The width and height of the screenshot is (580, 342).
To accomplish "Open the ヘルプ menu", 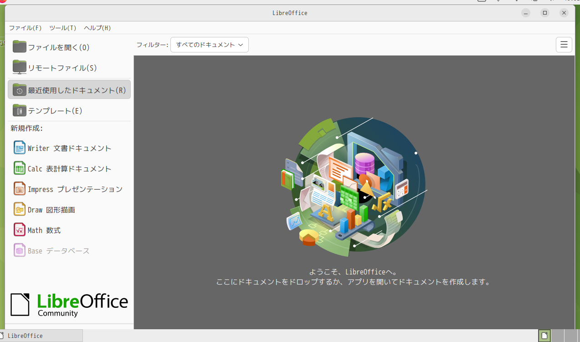I will (97, 28).
